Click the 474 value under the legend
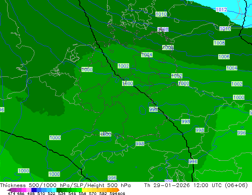Image resolution: width=252 pixels, height=195 pixels. coord(12,193)
